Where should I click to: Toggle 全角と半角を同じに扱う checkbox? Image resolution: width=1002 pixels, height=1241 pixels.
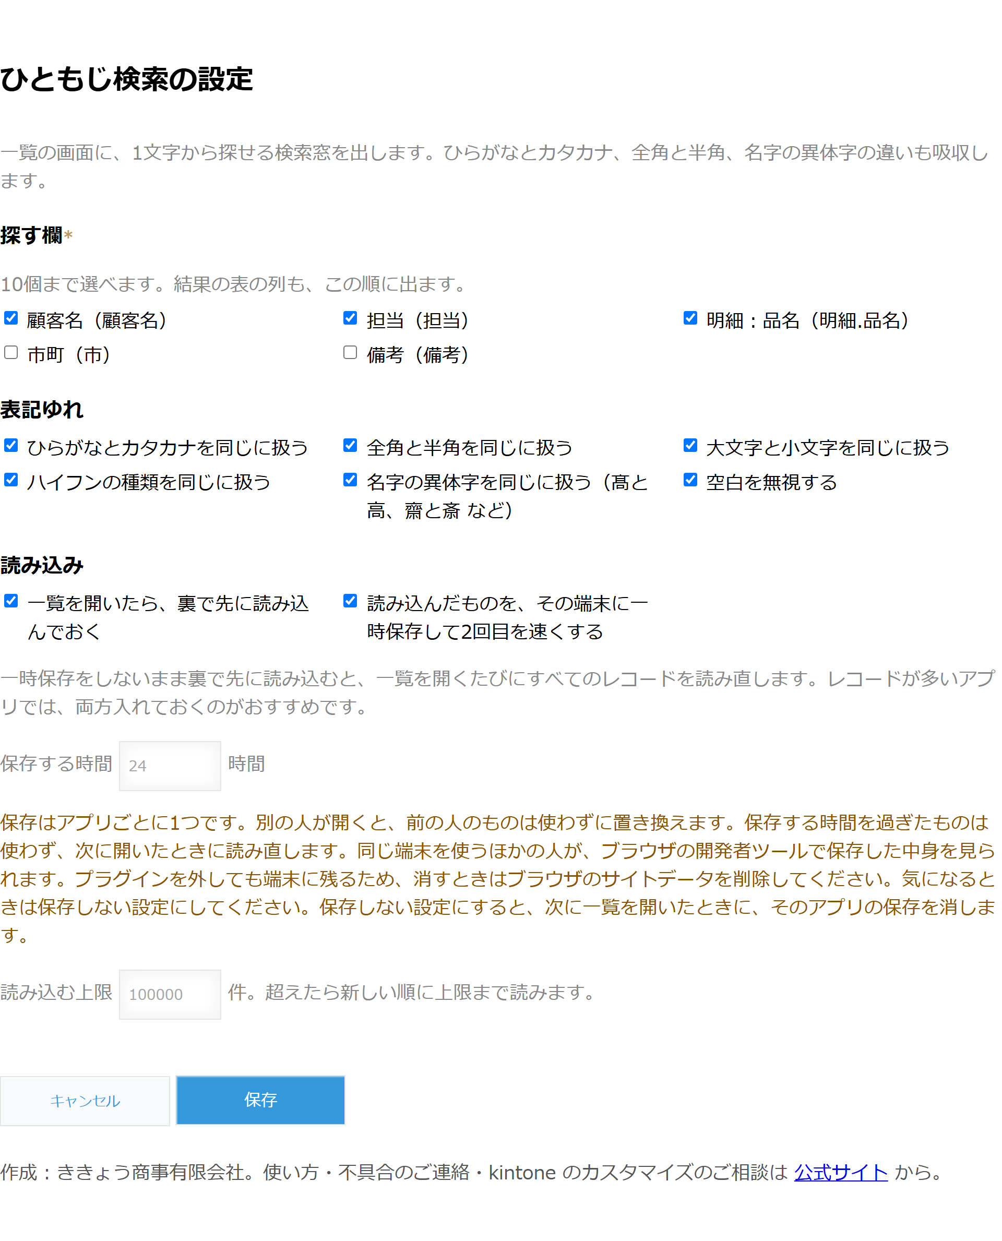[x=350, y=445]
